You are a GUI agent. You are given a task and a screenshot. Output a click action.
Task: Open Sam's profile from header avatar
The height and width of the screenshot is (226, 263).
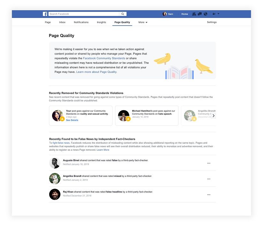pos(165,14)
